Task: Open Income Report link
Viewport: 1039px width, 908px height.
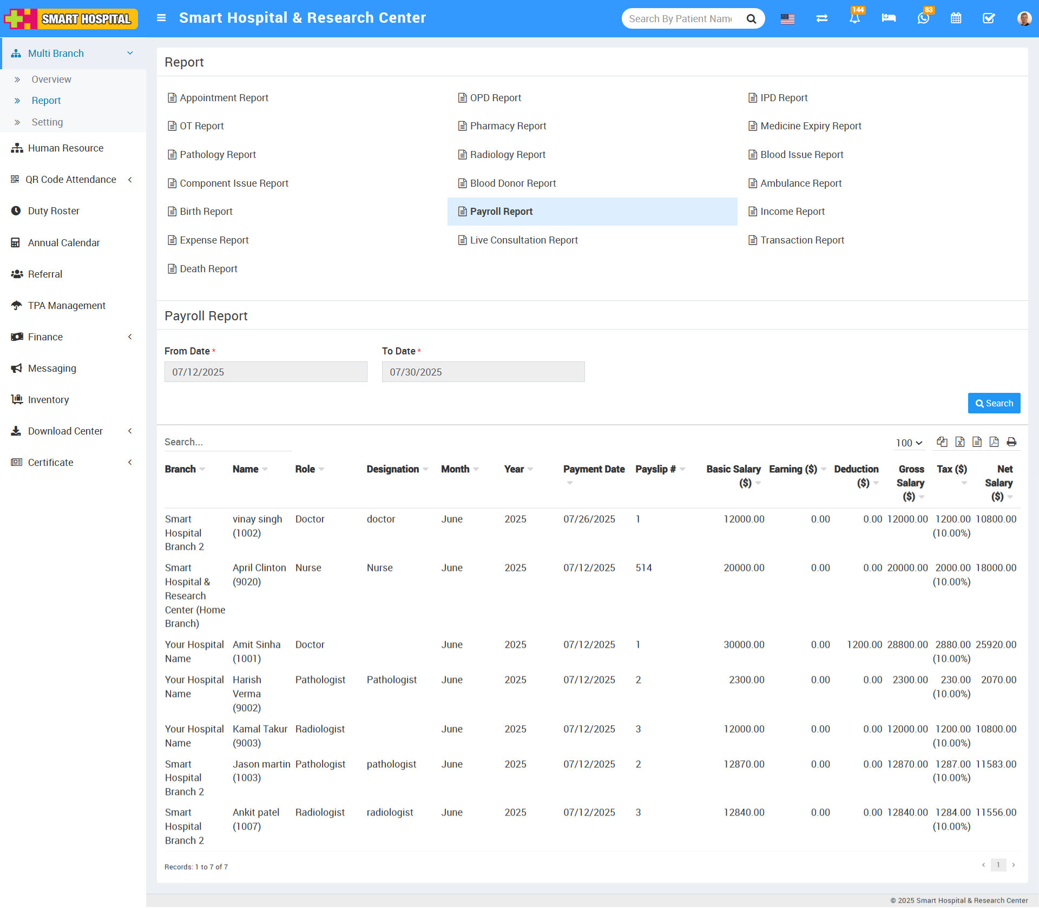Action: pos(787,212)
